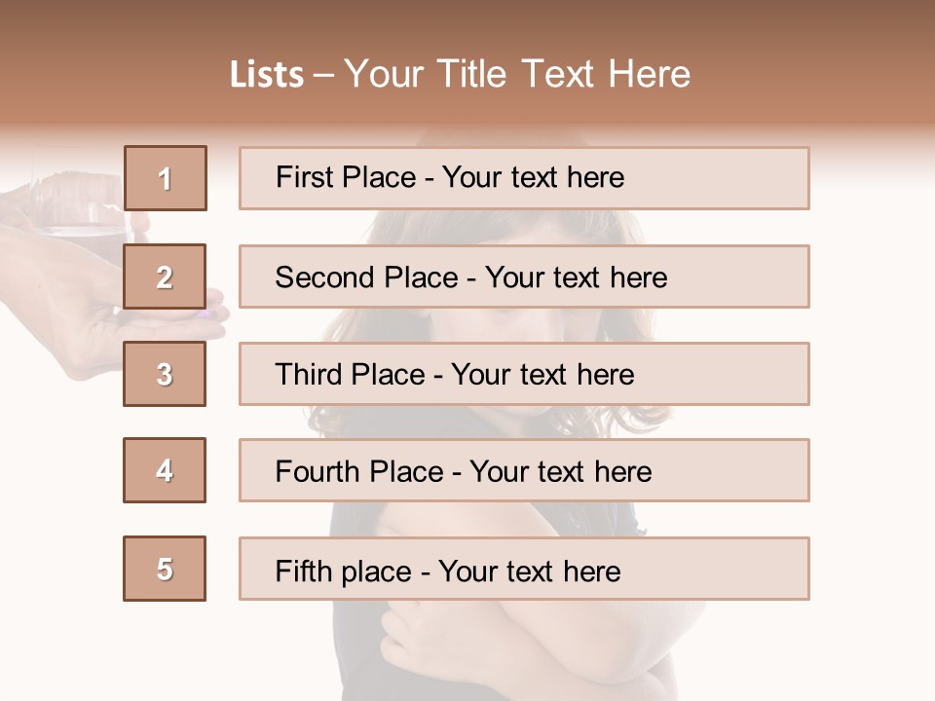Select the number 2 box
Viewport: 935px width, 701px height.
[165, 277]
